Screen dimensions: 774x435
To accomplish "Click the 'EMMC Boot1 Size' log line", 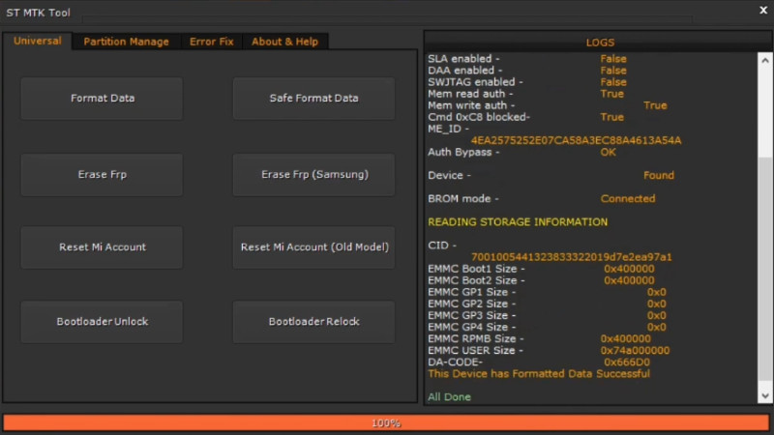I will coord(541,269).
